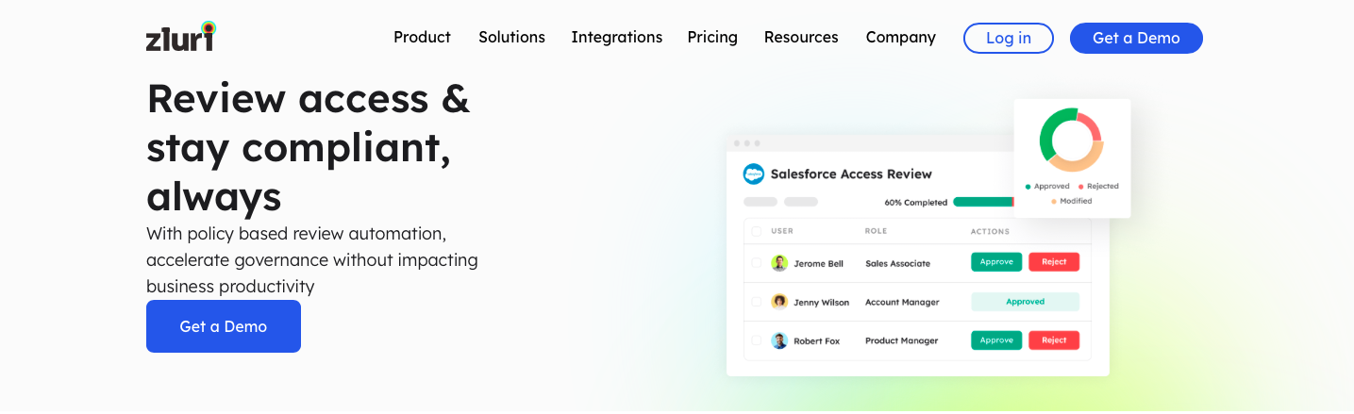The width and height of the screenshot is (1354, 414).
Task: Click the Review access & stay compliant heading
Action: 309,147
